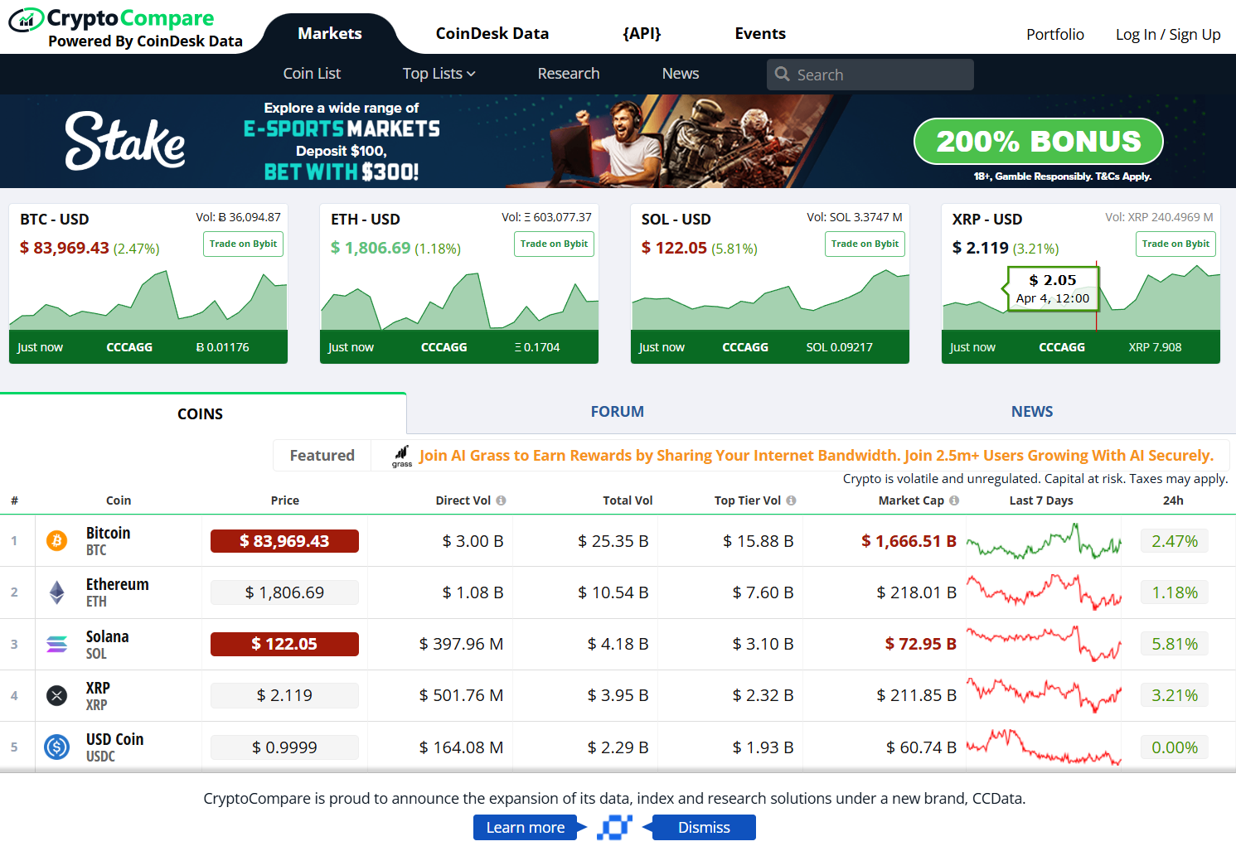Click the 200% BONUS banner button
Image resolution: width=1236 pixels, height=851 pixels.
[x=1039, y=142]
